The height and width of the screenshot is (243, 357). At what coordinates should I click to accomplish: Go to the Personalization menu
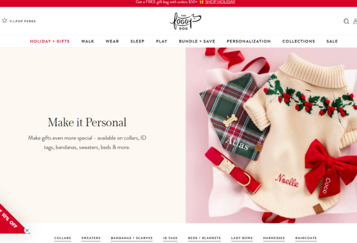pyautogui.click(x=249, y=41)
